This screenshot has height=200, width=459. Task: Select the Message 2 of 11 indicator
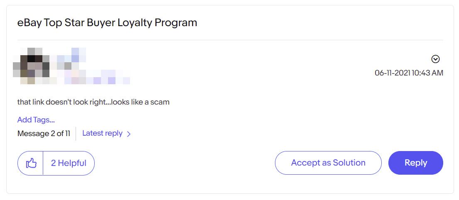[44, 134]
